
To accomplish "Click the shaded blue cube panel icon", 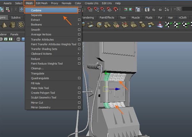I will click(x=23, y=39).
